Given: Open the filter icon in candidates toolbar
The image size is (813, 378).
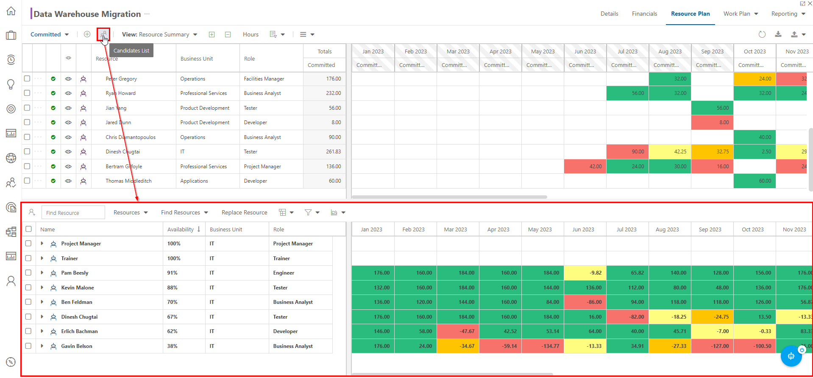Looking at the screenshot, I should click(312, 212).
